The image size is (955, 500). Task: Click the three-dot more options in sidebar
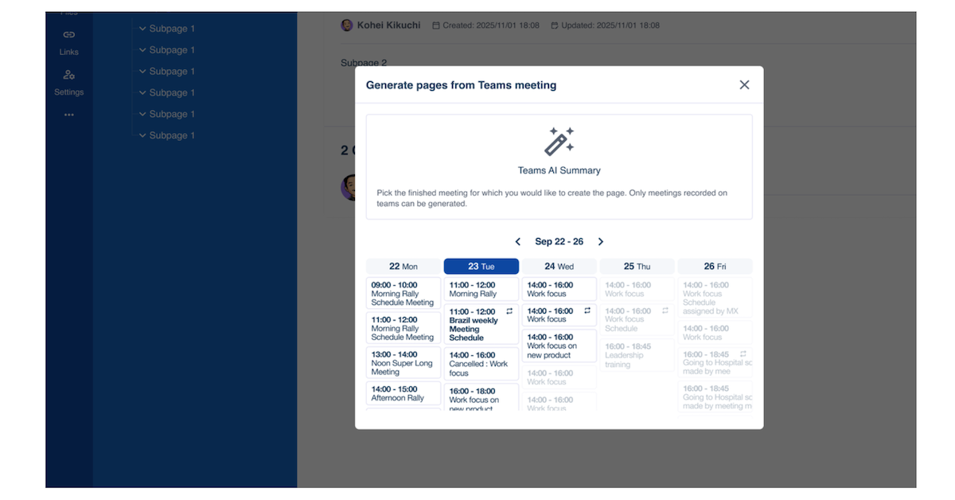point(69,115)
